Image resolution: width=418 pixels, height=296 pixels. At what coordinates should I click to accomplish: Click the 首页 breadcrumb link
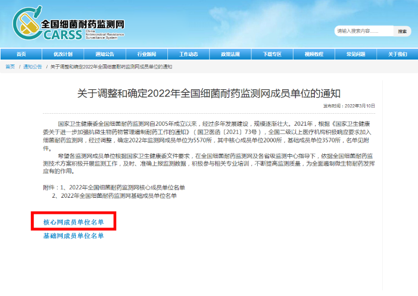[10, 67]
